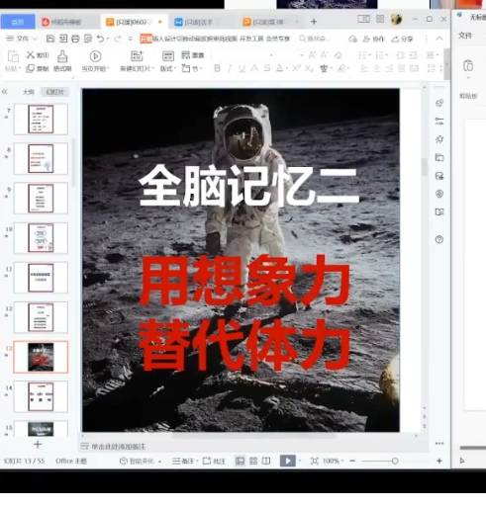Switch to Reading view in status bar
The width and height of the screenshot is (486, 508).
266,461
